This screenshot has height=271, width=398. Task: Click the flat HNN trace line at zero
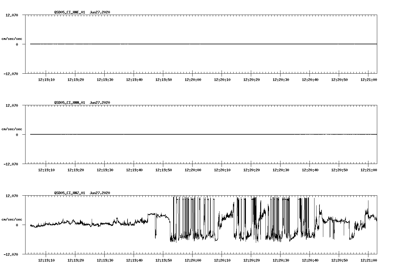pos(204,134)
